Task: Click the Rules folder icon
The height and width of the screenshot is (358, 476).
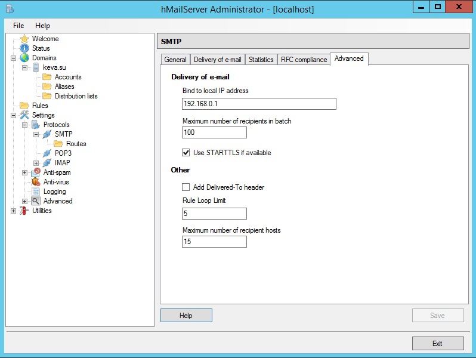Action: 24,106
